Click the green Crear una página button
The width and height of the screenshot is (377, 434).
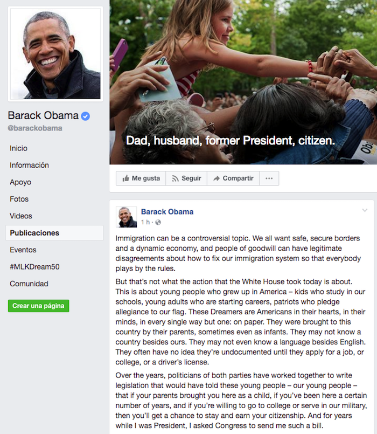38,306
